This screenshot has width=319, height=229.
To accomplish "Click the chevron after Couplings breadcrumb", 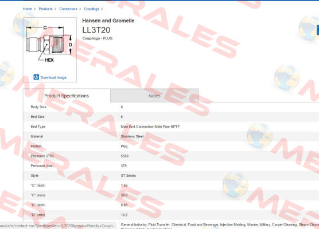I will [102, 9].
